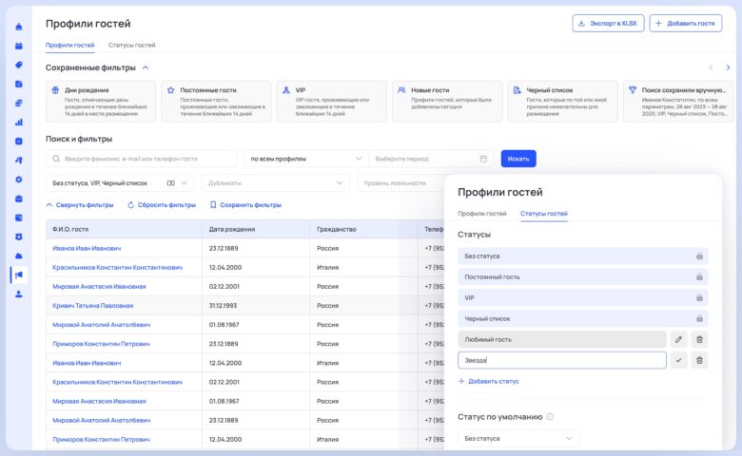This screenshot has height=456, width=742.
Task: Click the guest search input field
Action: [143, 159]
